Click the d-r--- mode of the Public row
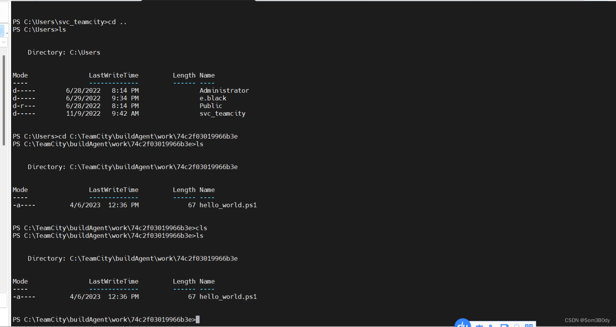616x327 pixels. click(x=24, y=106)
